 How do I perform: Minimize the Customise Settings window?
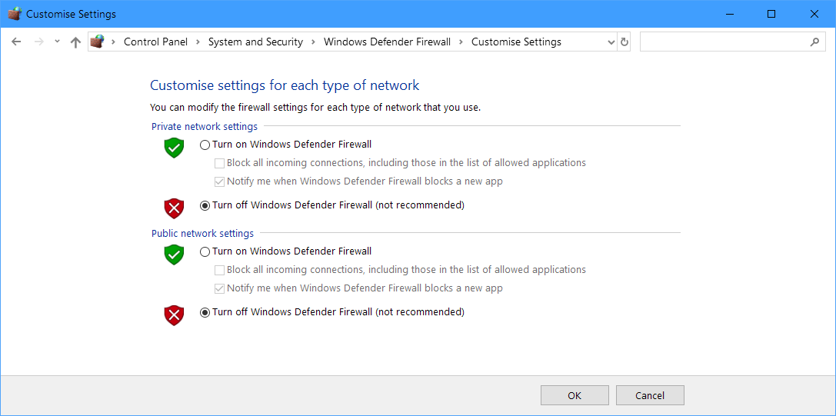(x=728, y=14)
